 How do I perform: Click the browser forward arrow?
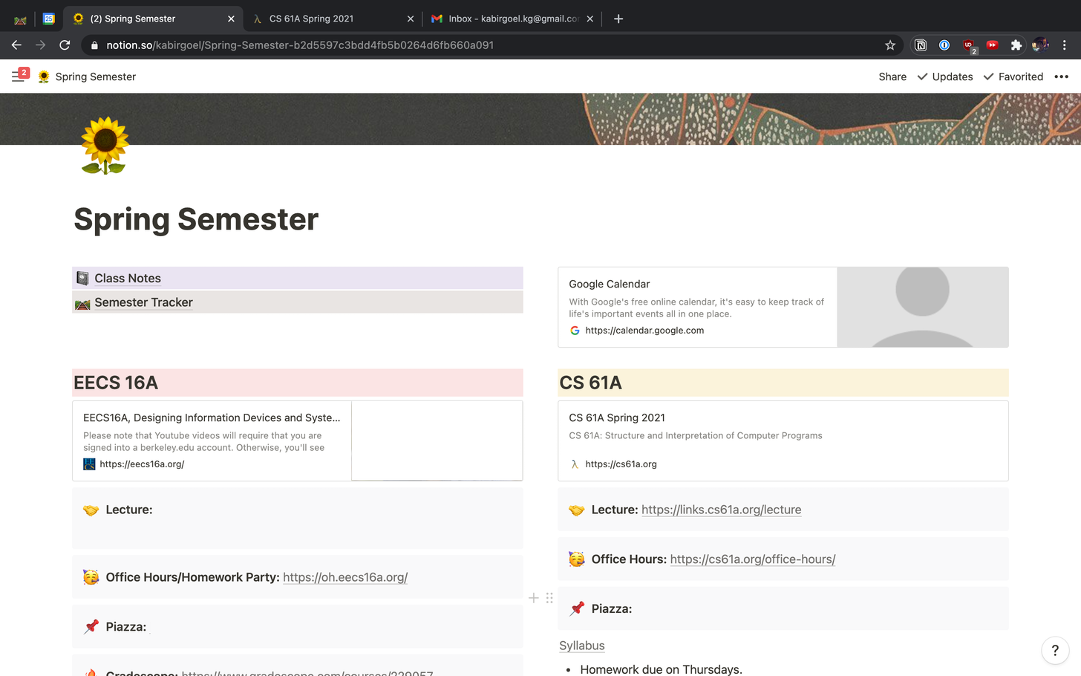coord(41,45)
